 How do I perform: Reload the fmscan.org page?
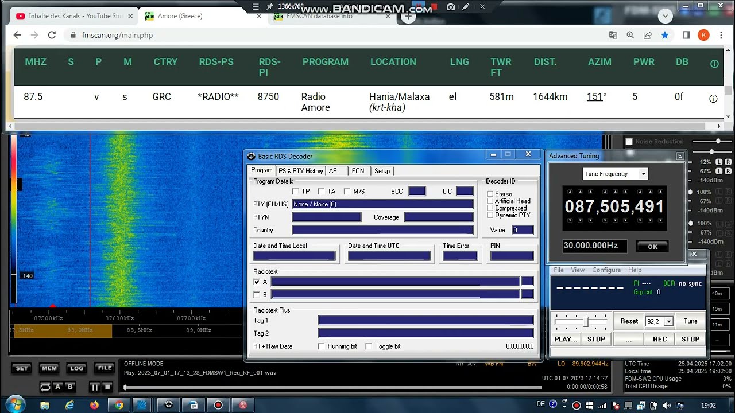[x=52, y=35]
